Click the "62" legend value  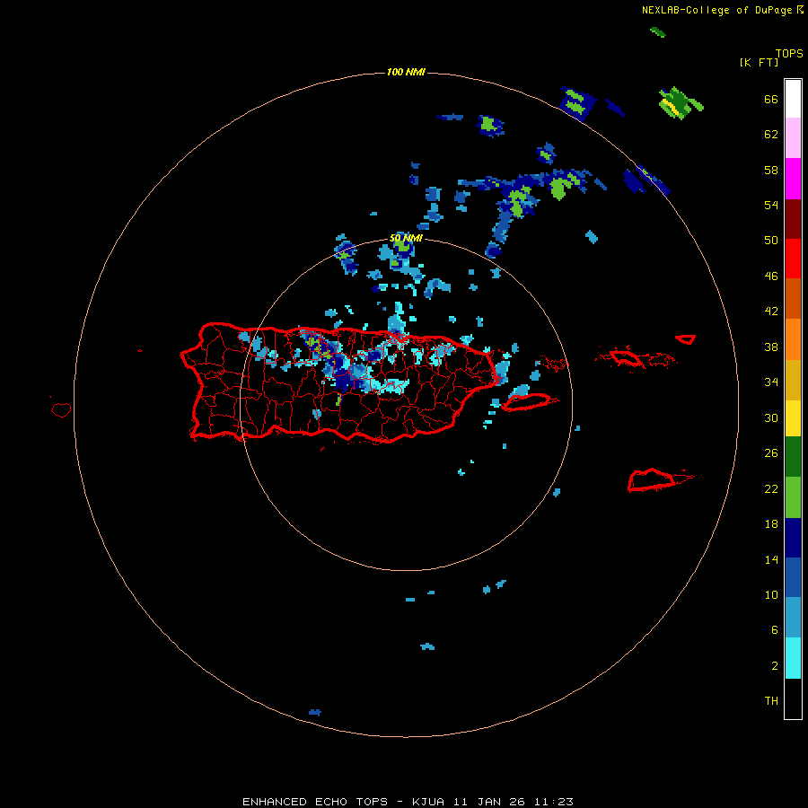point(771,135)
